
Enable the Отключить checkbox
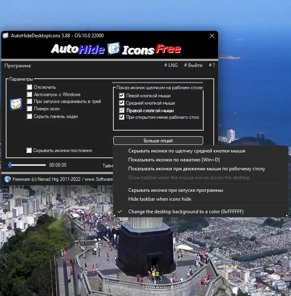coord(29,87)
